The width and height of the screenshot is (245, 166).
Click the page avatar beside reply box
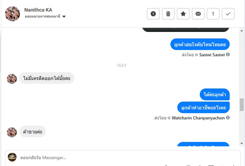[x=12, y=157]
